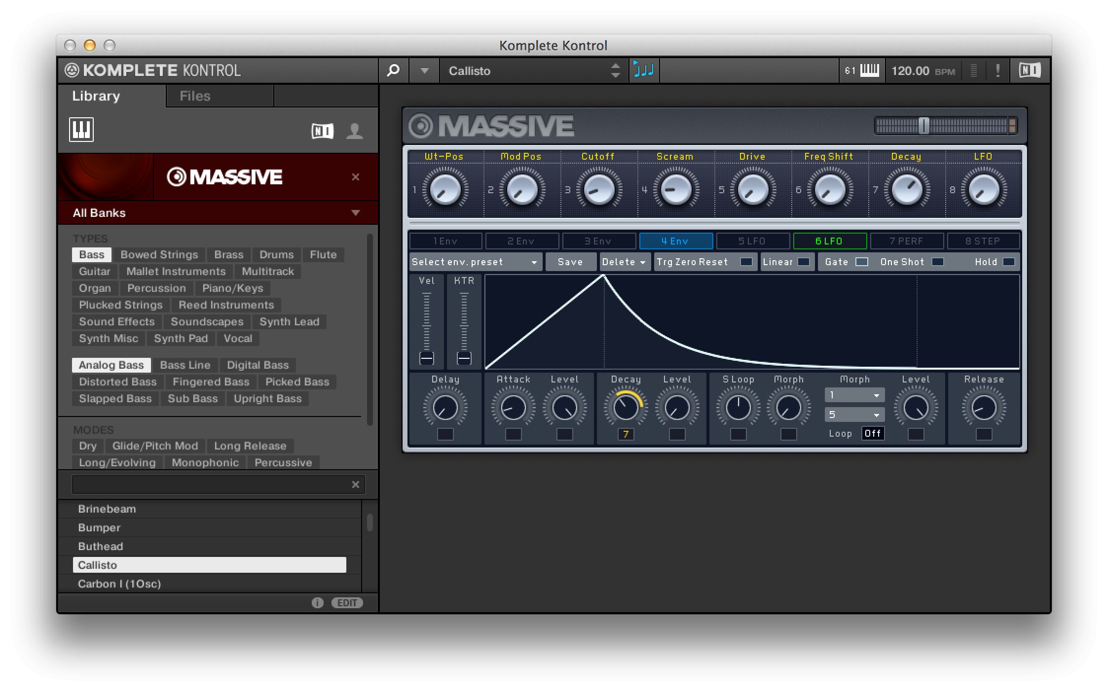Open the 8 STEP tab
This screenshot has height=692, width=1108.
(x=983, y=241)
